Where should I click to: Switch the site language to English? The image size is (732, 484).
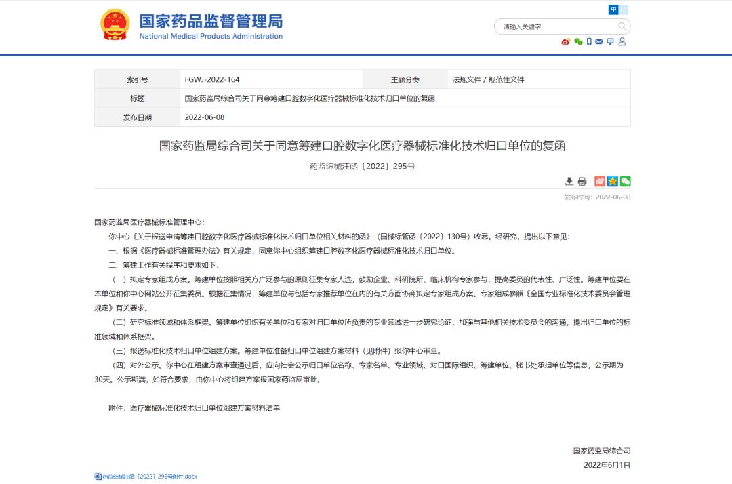coord(624,11)
